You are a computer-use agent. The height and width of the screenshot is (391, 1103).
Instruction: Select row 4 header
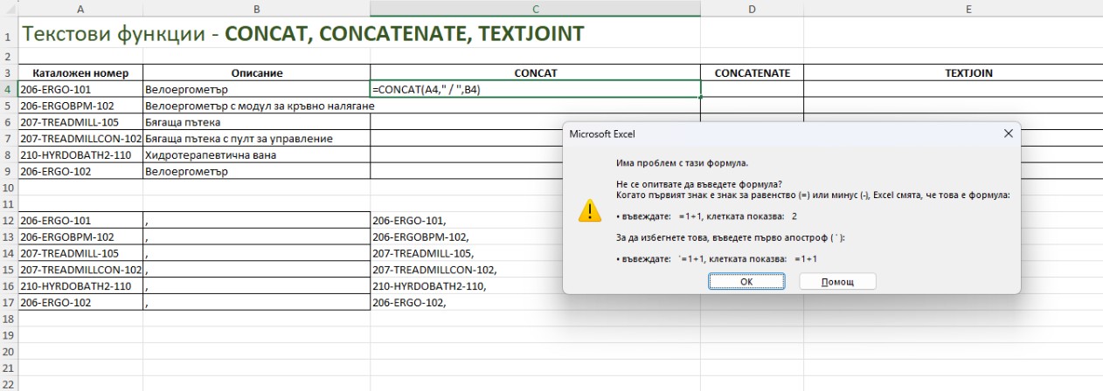tap(8, 89)
